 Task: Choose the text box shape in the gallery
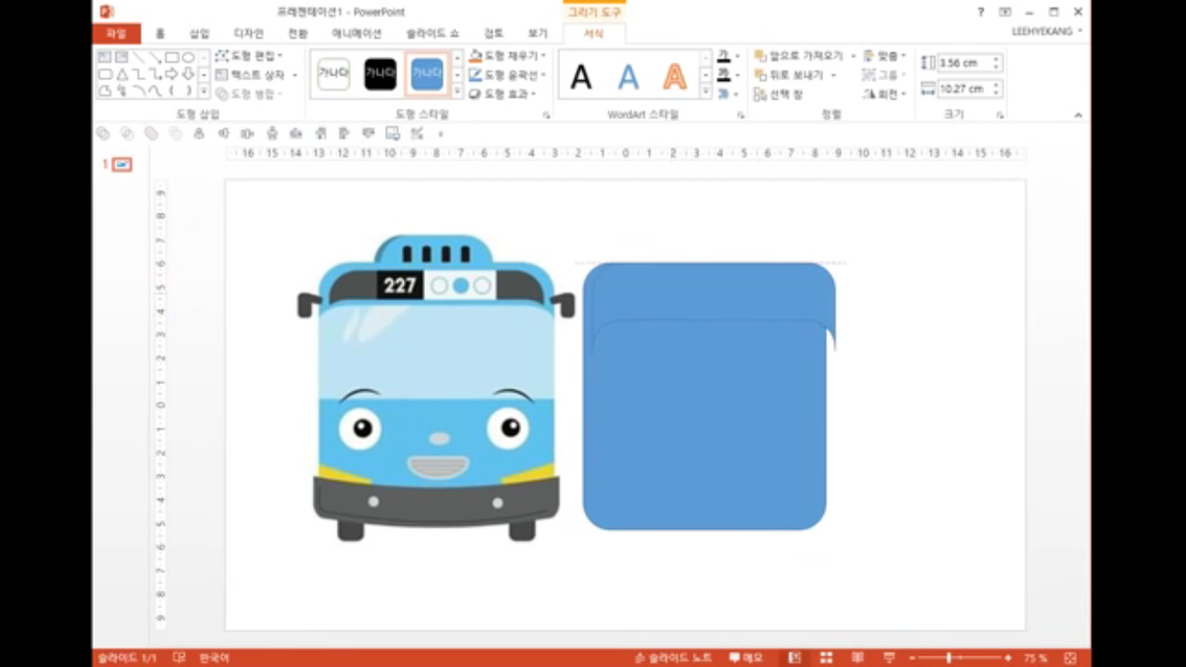105,57
